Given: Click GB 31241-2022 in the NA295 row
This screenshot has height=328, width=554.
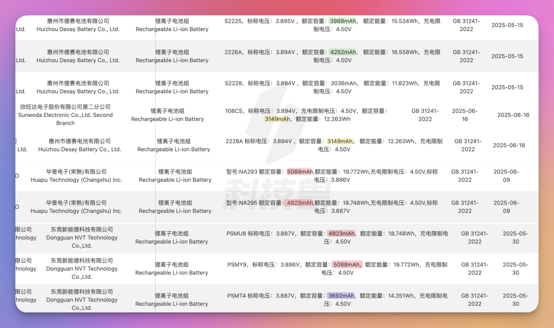Looking at the screenshot, I should click(465, 207).
